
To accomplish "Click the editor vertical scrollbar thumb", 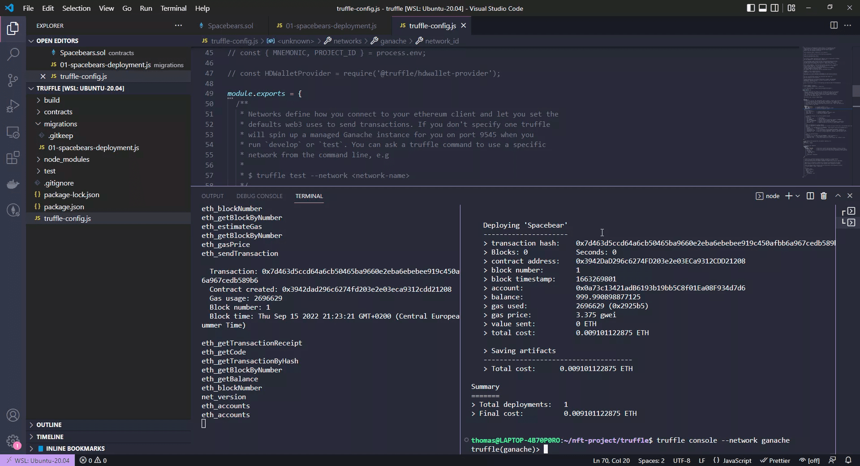I will [x=856, y=91].
